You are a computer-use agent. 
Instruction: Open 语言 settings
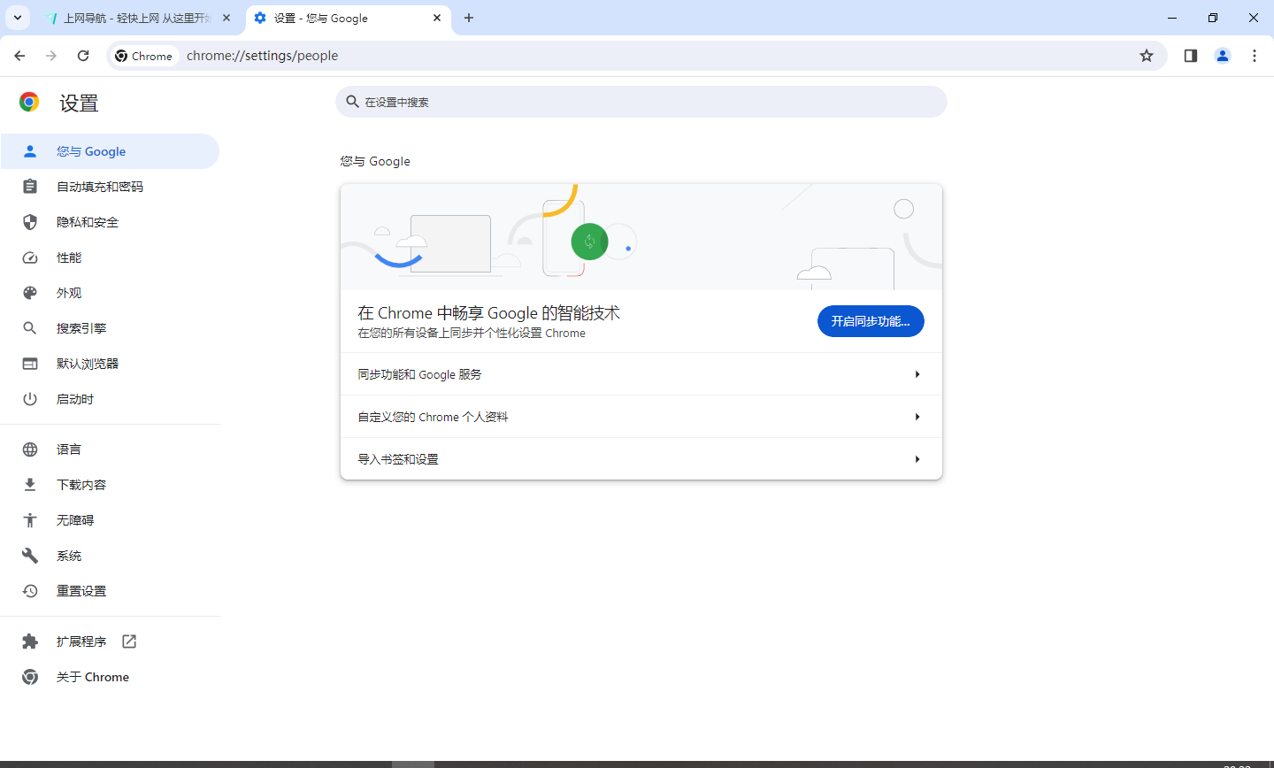tap(110, 449)
